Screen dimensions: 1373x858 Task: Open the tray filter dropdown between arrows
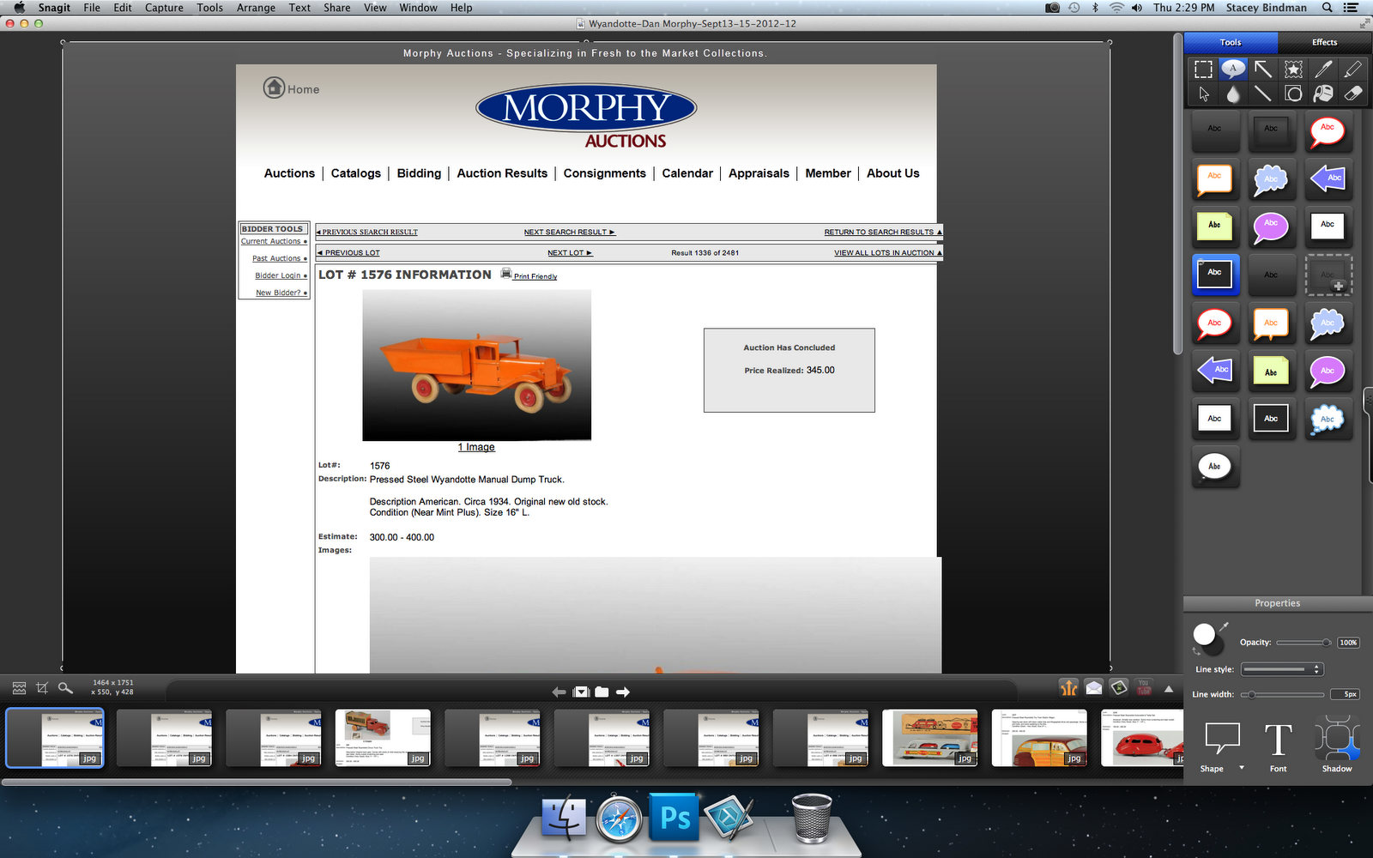[581, 692]
